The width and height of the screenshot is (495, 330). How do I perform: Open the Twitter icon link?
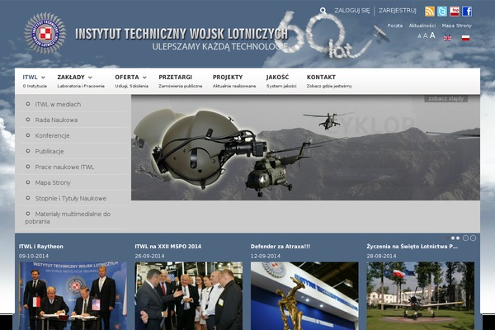pos(442,12)
